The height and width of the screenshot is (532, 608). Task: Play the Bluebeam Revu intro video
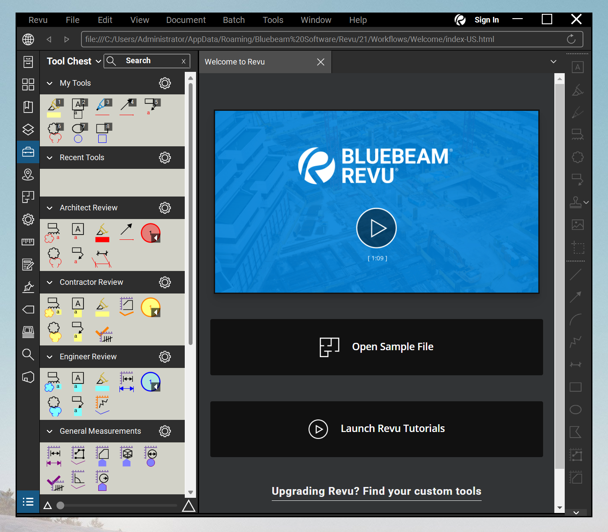click(x=376, y=228)
